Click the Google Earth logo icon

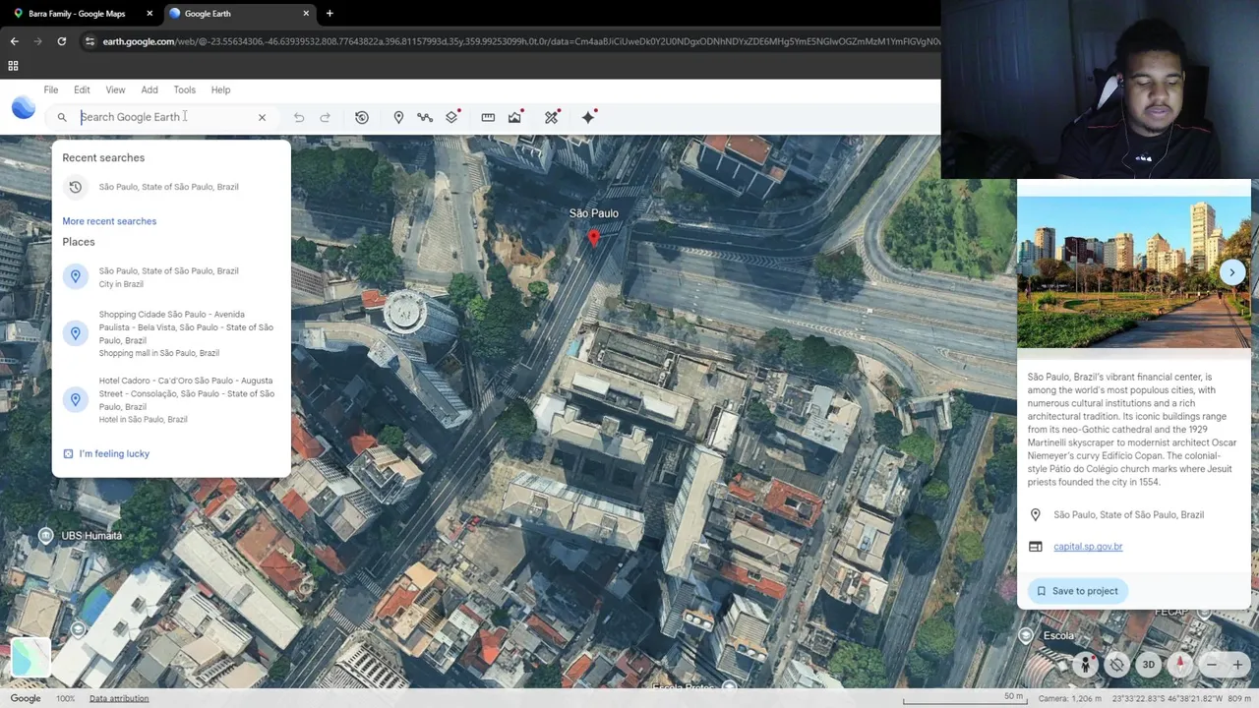click(x=24, y=108)
